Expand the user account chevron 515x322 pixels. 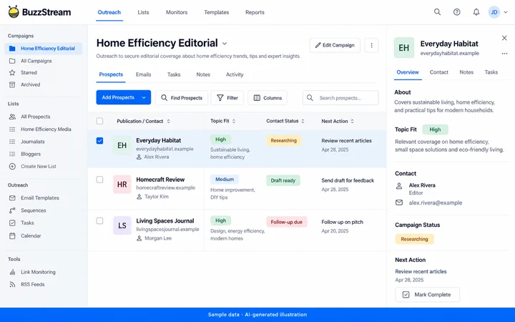(506, 12)
